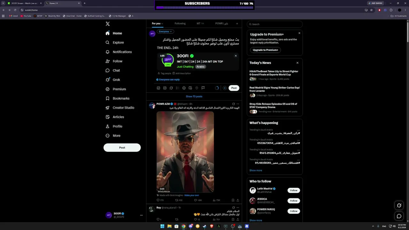Screen dimensions: 409x230
Task: Bookmark the POWR AZM post
Action: (x=233, y=200)
